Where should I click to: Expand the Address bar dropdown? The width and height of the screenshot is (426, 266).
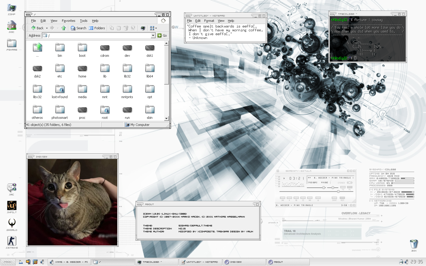point(153,35)
